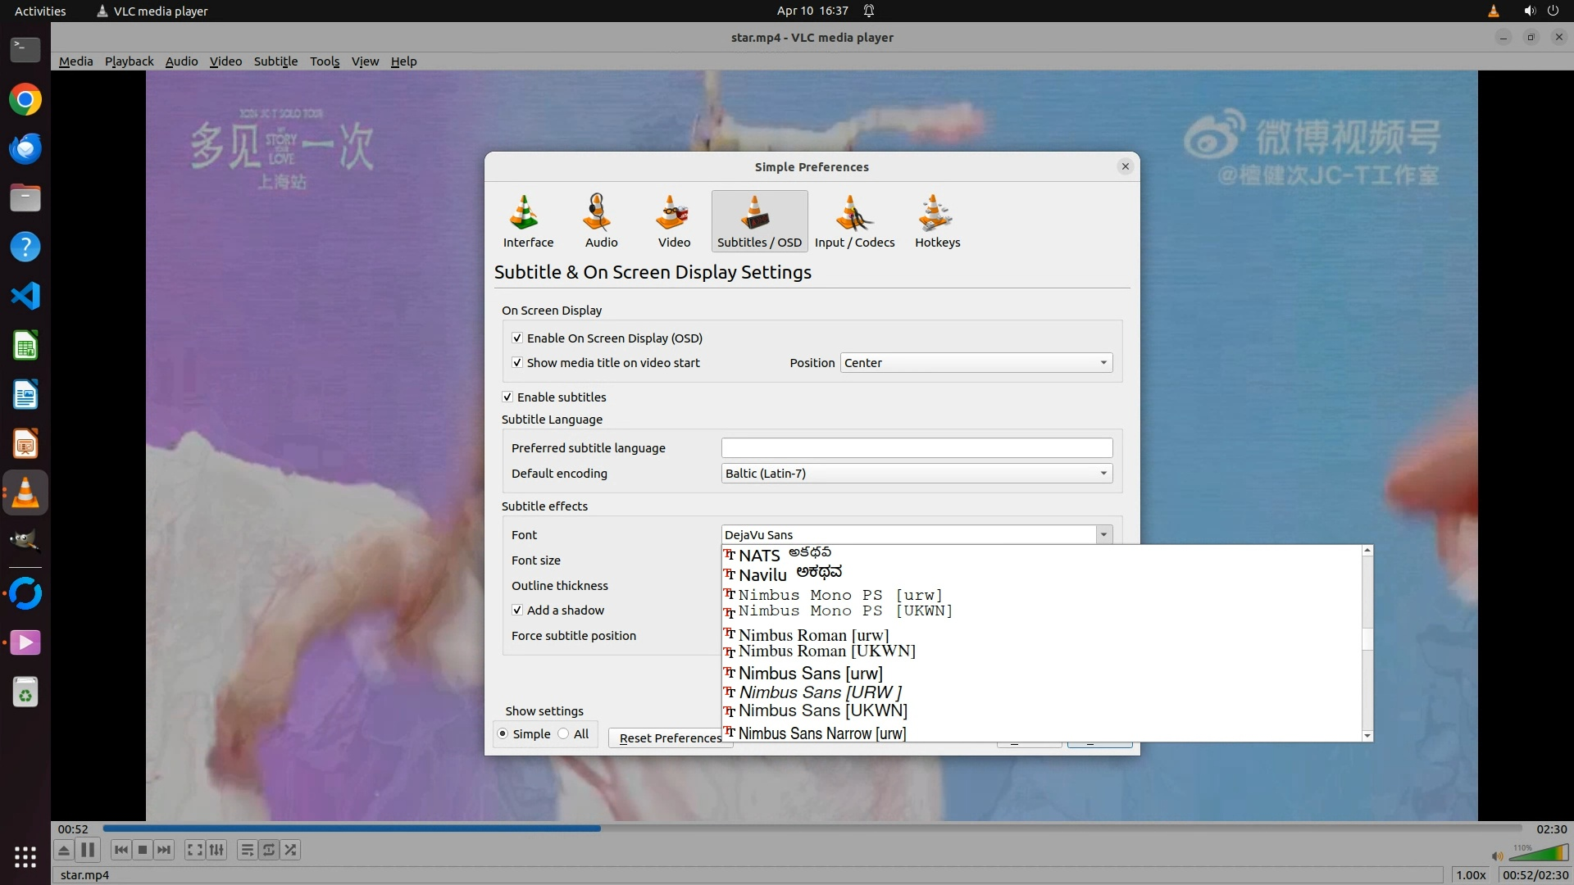This screenshot has height=885, width=1574.
Task: Choose Nimbus Sans [urw] from font list
Action: [810, 674]
